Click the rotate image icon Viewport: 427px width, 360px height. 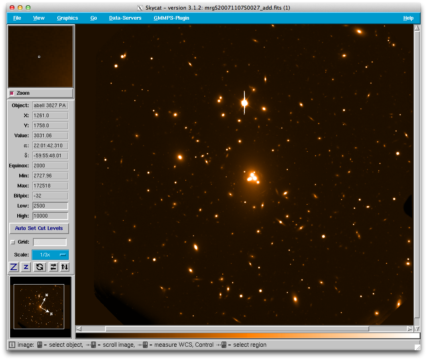pos(40,267)
